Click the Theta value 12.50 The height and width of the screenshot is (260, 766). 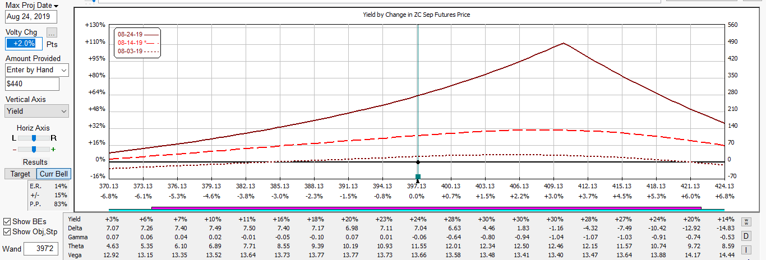click(x=521, y=246)
